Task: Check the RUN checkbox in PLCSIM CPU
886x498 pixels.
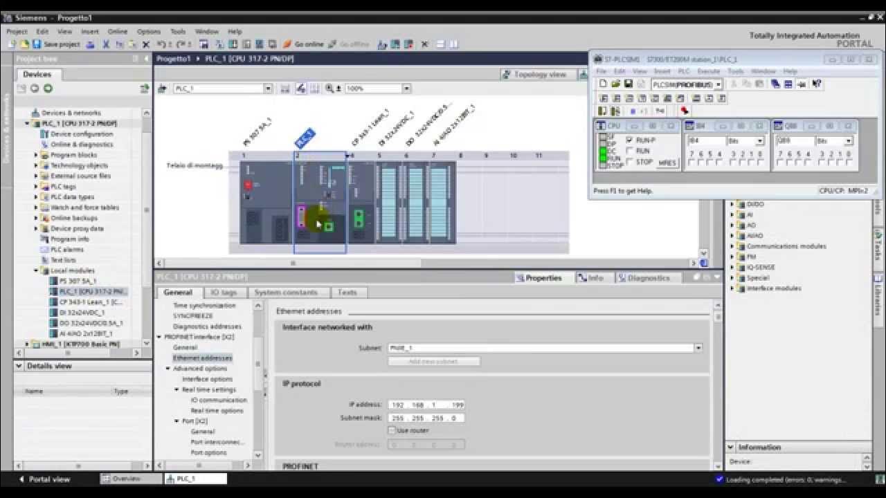Action: pos(629,150)
